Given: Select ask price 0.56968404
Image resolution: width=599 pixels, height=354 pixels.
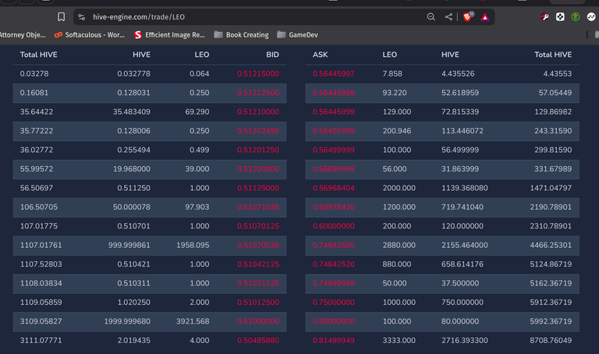Looking at the screenshot, I should click(334, 188).
